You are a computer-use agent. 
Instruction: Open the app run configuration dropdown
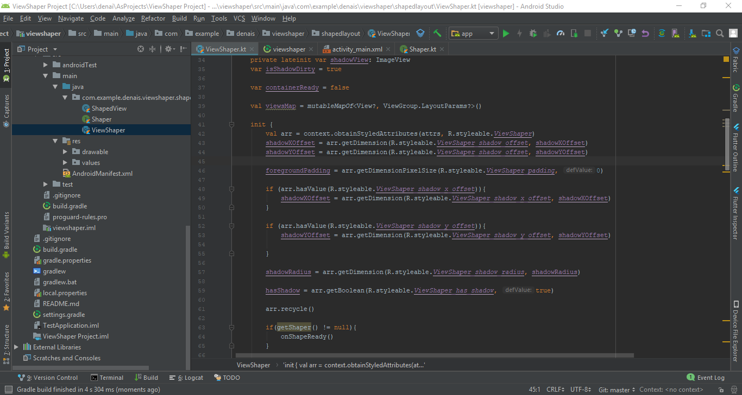[x=473, y=34]
